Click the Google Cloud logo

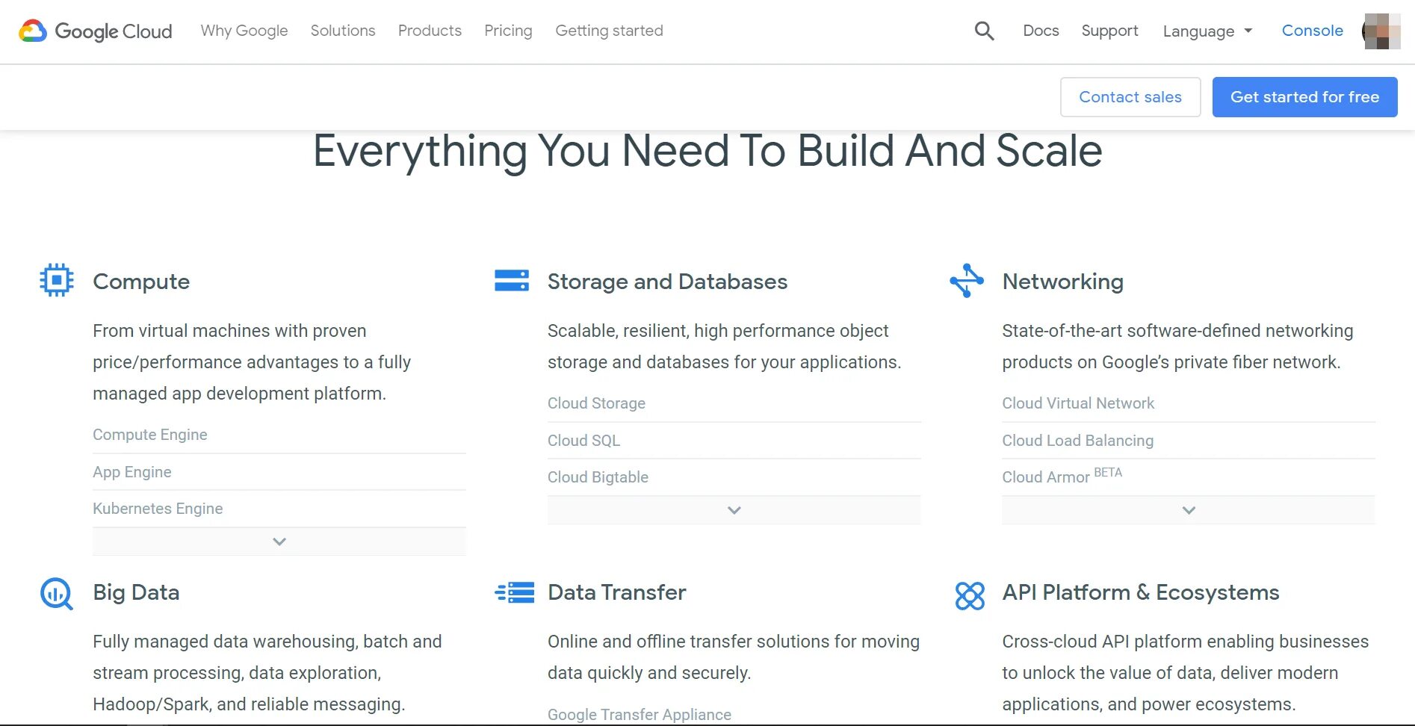pyautogui.click(x=96, y=31)
